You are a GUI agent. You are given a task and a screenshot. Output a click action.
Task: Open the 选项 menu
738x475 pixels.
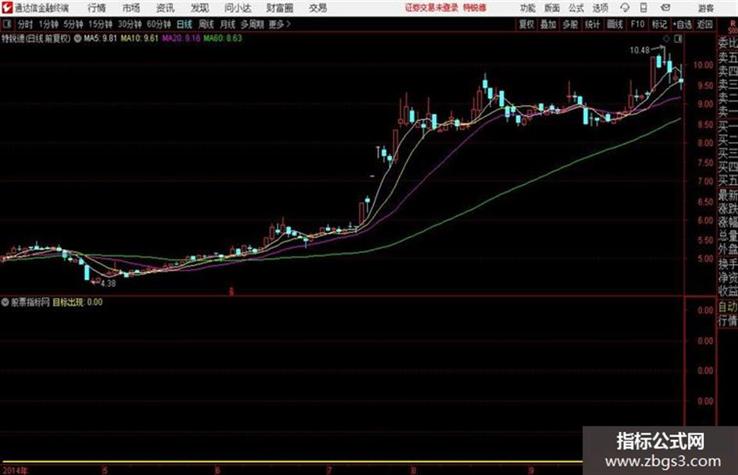601,8
